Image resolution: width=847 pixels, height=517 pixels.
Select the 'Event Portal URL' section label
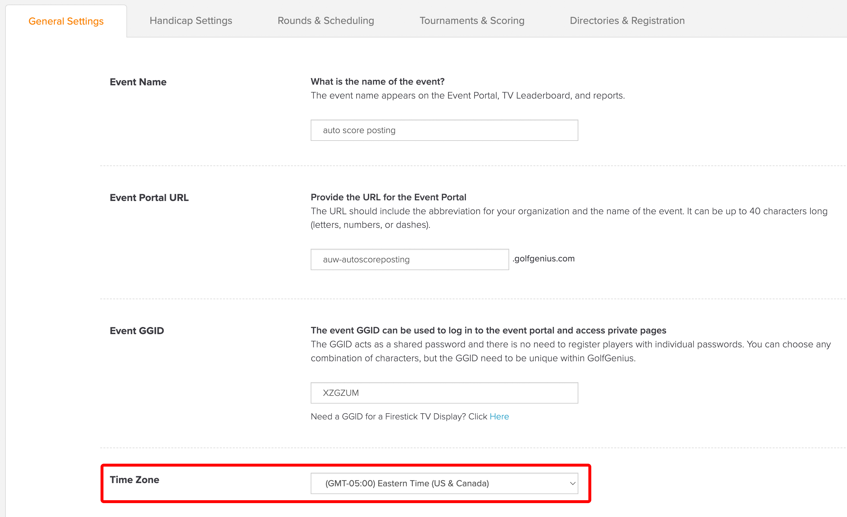pyautogui.click(x=149, y=197)
